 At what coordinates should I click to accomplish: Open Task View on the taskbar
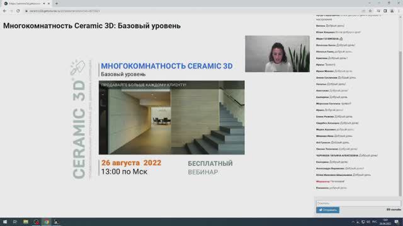(x=15, y=222)
